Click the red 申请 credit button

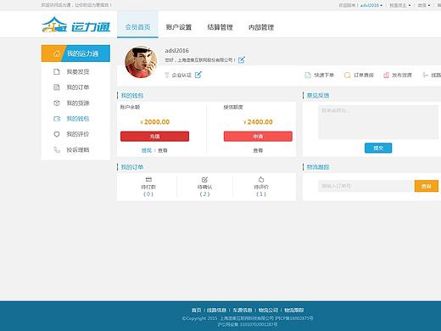click(x=258, y=136)
